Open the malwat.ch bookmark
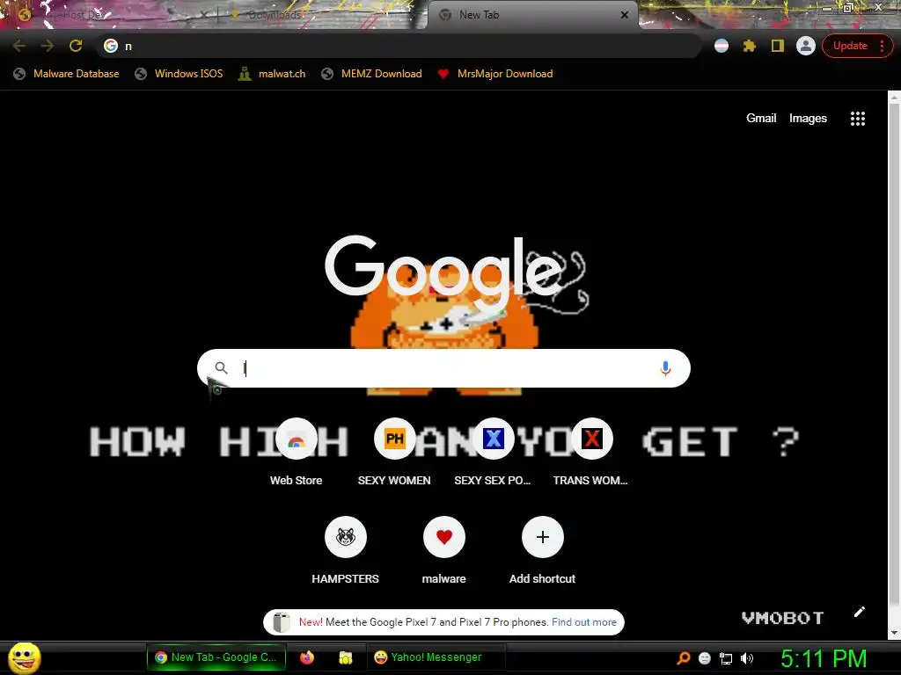The image size is (901, 675). click(272, 74)
